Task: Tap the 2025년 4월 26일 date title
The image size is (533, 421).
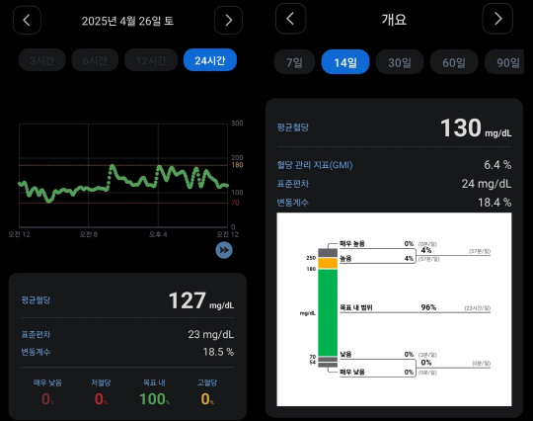Action: point(127,21)
